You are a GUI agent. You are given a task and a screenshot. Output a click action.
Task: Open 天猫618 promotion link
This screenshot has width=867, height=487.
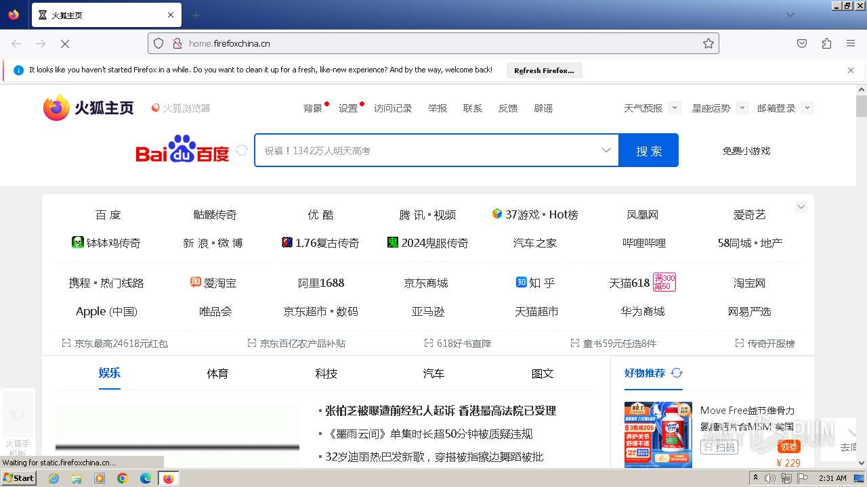[x=642, y=283]
